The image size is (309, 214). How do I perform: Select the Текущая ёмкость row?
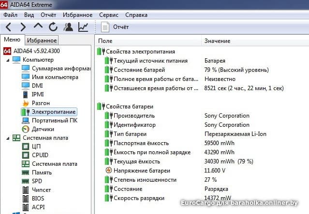coord(202,161)
